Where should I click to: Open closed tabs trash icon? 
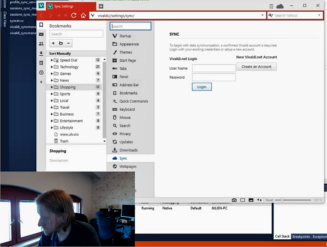click(x=271, y=6)
